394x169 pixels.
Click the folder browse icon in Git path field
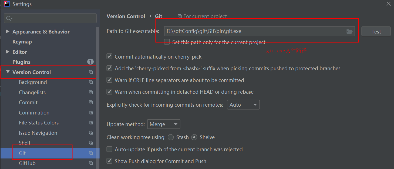pyautogui.click(x=349, y=32)
